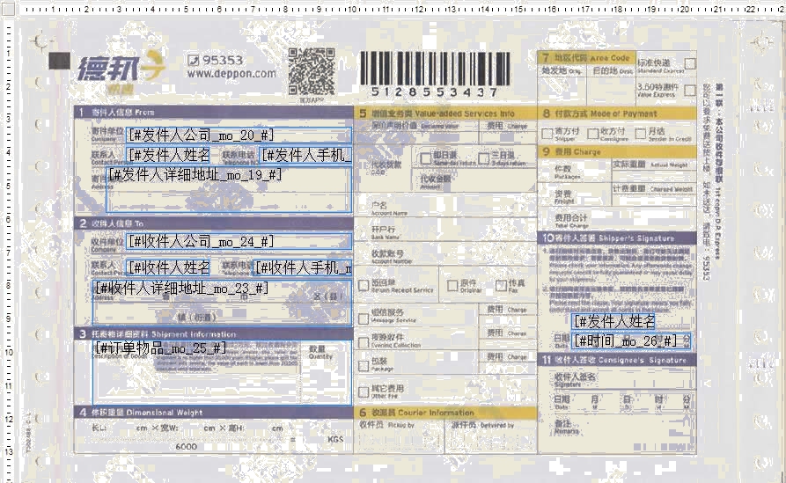Select the 收件人姓名 recipient name field
The height and width of the screenshot is (483, 786).
pos(168,267)
